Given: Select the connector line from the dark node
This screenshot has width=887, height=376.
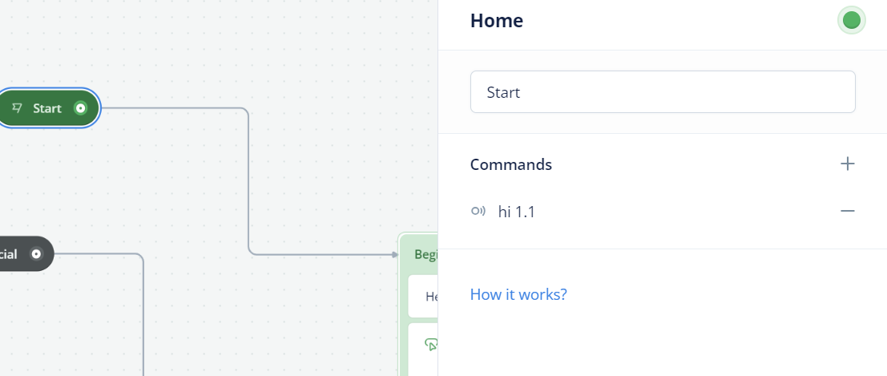Looking at the screenshot, I should pos(143,314).
